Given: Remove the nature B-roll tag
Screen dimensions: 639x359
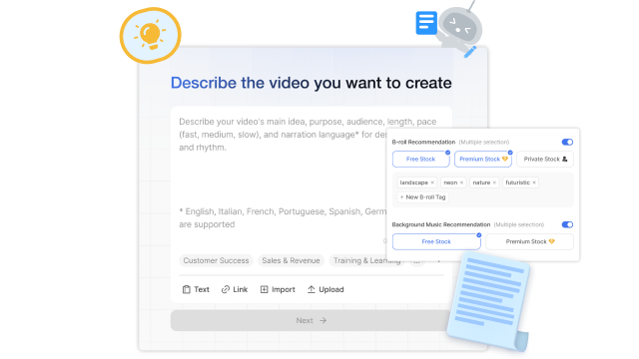Looking at the screenshot, I should coord(494,182).
